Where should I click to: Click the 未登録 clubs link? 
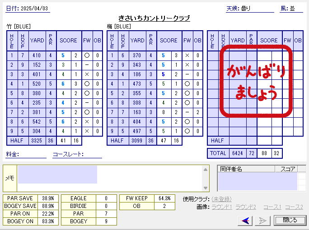(221, 199)
